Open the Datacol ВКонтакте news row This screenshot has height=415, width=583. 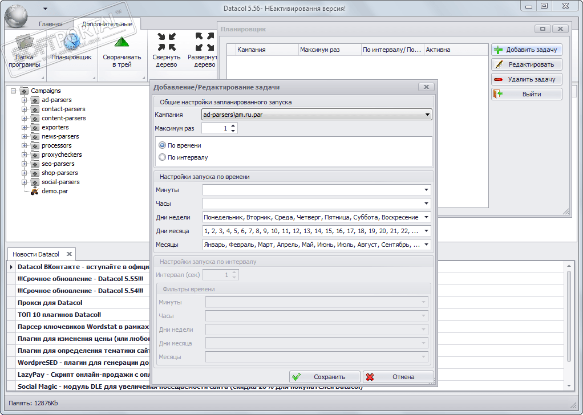click(x=83, y=267)
